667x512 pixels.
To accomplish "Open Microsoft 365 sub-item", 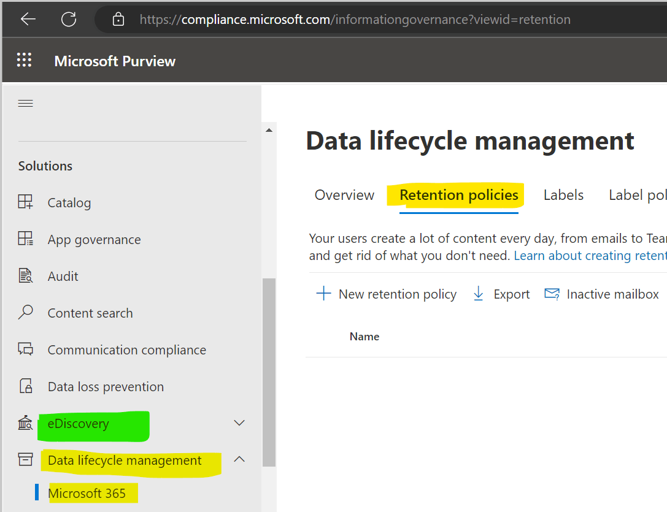I will (87, 493).
